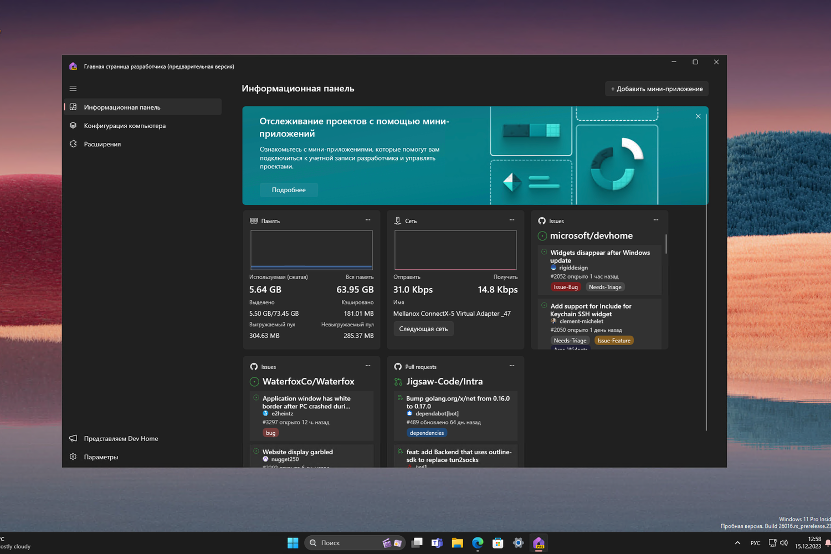The width and height of the screenshot is (831, 554).
Task: Click the clement-michelet author name
Action: (x=581, y=321)
